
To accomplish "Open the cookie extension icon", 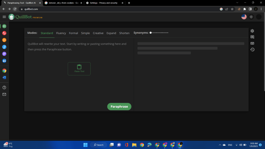I will pyautogui.click(x=239, y=9).
